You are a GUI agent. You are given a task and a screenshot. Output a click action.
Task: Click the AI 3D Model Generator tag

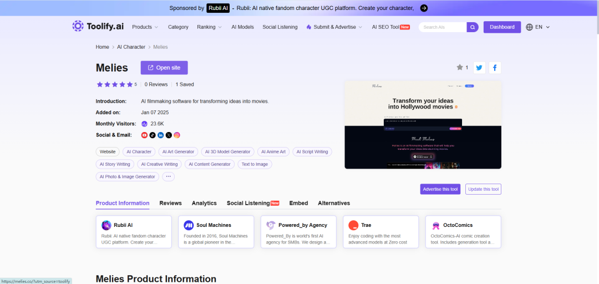[228, 152]
